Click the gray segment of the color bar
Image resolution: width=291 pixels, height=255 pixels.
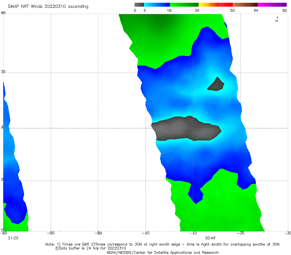click(139, 5)
